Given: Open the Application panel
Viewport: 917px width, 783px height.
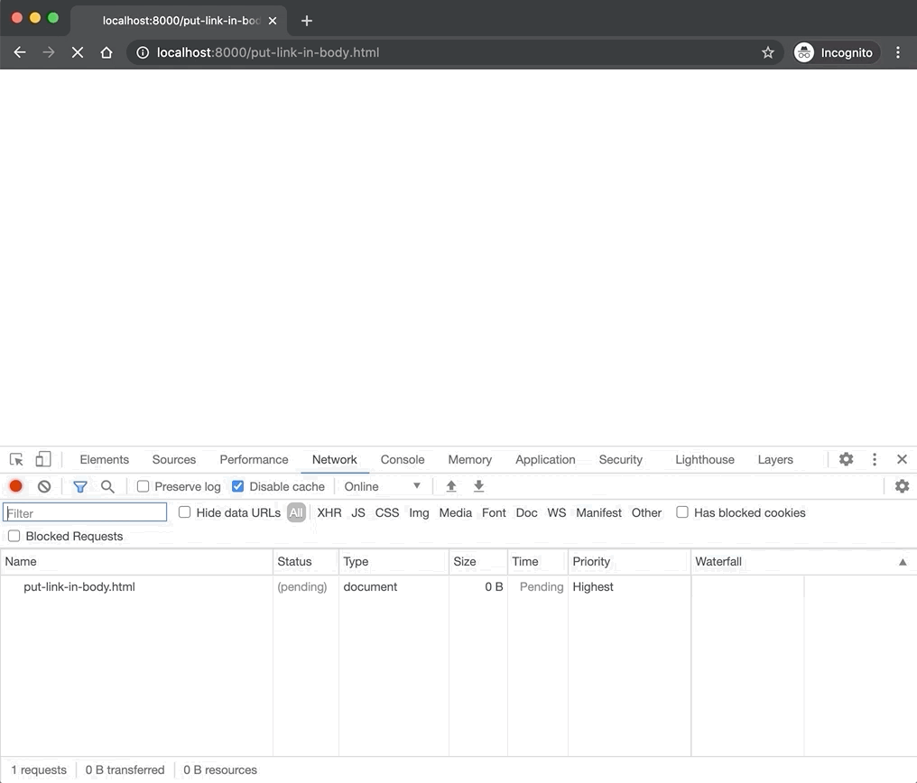Looking at the screenshot, I should [545, 460].
